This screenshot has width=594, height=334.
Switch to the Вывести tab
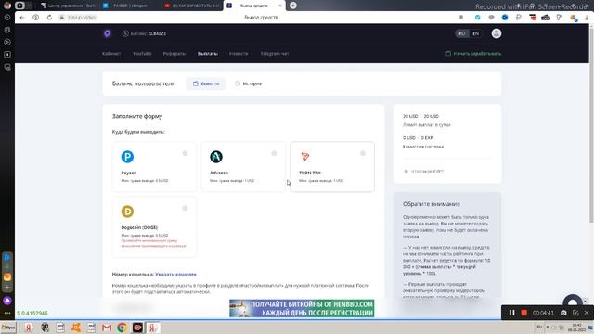click(x=206, y=83)
